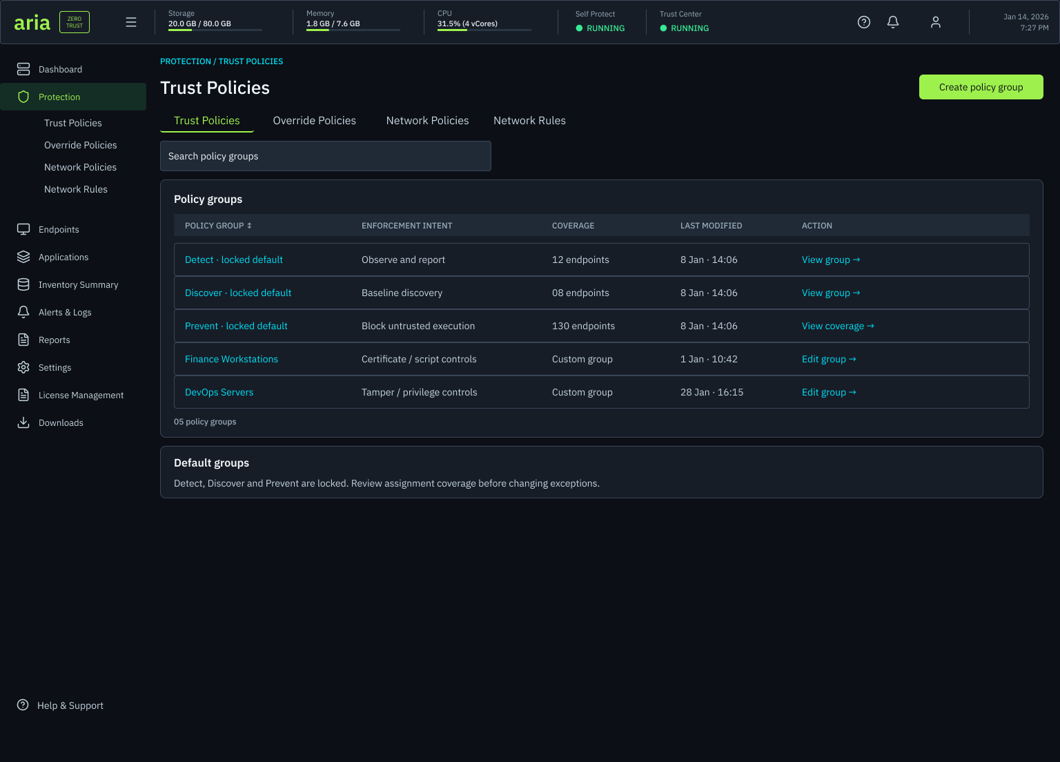Click the 'Default groups' heading
The width and height of the screenshot is (1060, 762).
(x=211, y=462)
